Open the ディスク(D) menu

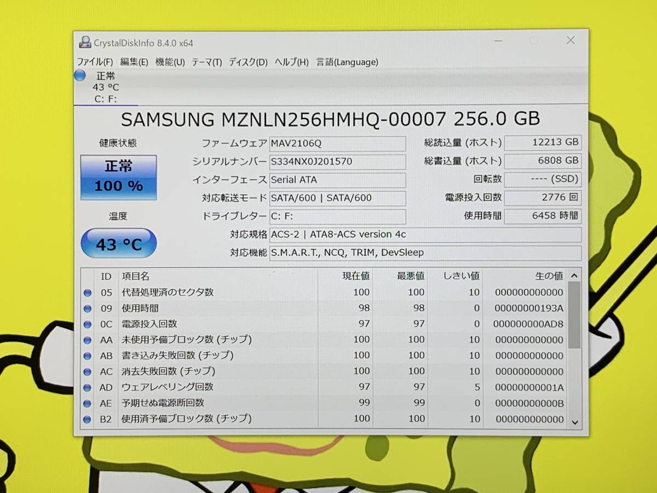(x=247, y=62)
